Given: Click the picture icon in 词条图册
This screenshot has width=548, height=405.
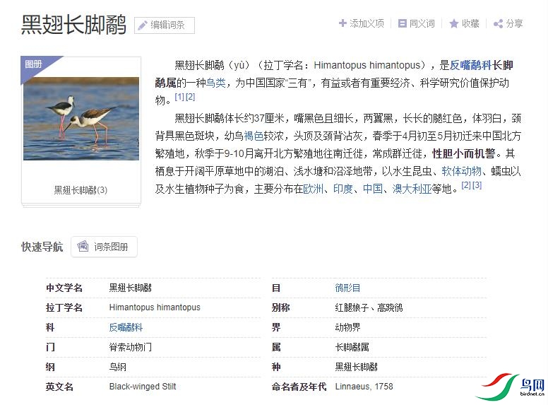Looking at the screenshot, I should click(83, 246).
